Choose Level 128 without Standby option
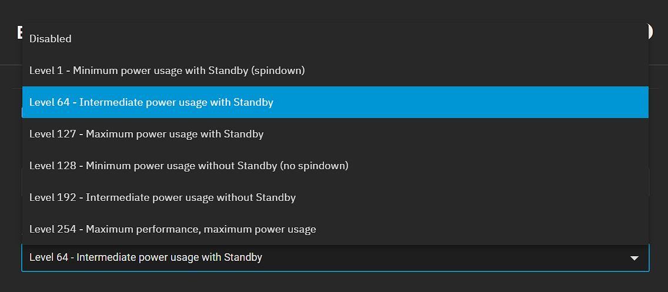 [189, 166]
